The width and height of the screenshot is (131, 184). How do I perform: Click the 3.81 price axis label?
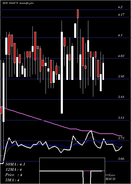click(x=121, y=118)
